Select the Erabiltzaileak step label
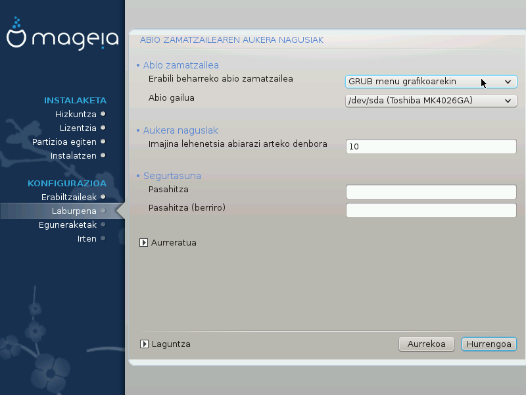Screen dimensions: 526x395 (x=69, y=197)
